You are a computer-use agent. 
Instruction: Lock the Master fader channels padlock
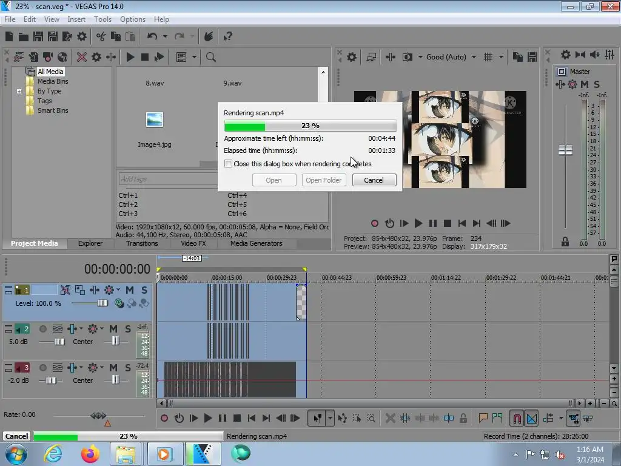pos(565,241)
